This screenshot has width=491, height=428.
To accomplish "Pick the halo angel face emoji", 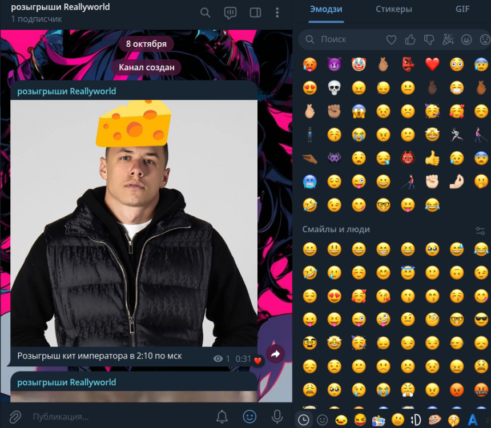I will coord(408,272).
